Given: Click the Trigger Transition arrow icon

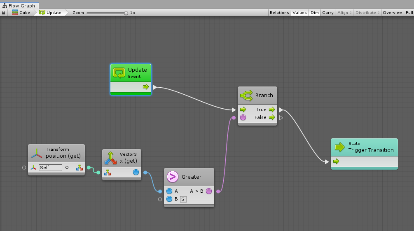Looking at the screenshot, I should point(339,147).
